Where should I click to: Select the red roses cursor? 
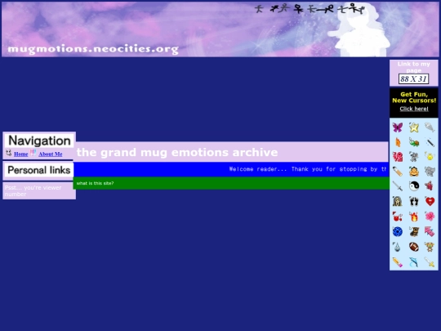(x=398, y=157)
